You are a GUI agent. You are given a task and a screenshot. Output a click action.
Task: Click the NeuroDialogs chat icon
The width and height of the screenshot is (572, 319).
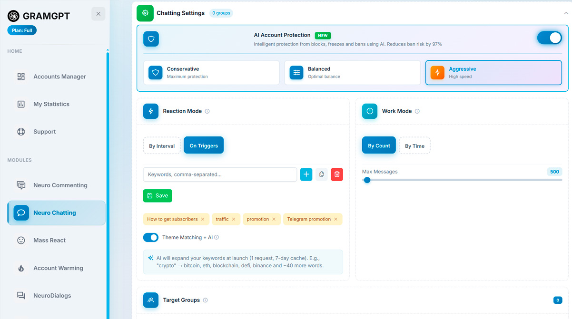(x=21, y=296)
